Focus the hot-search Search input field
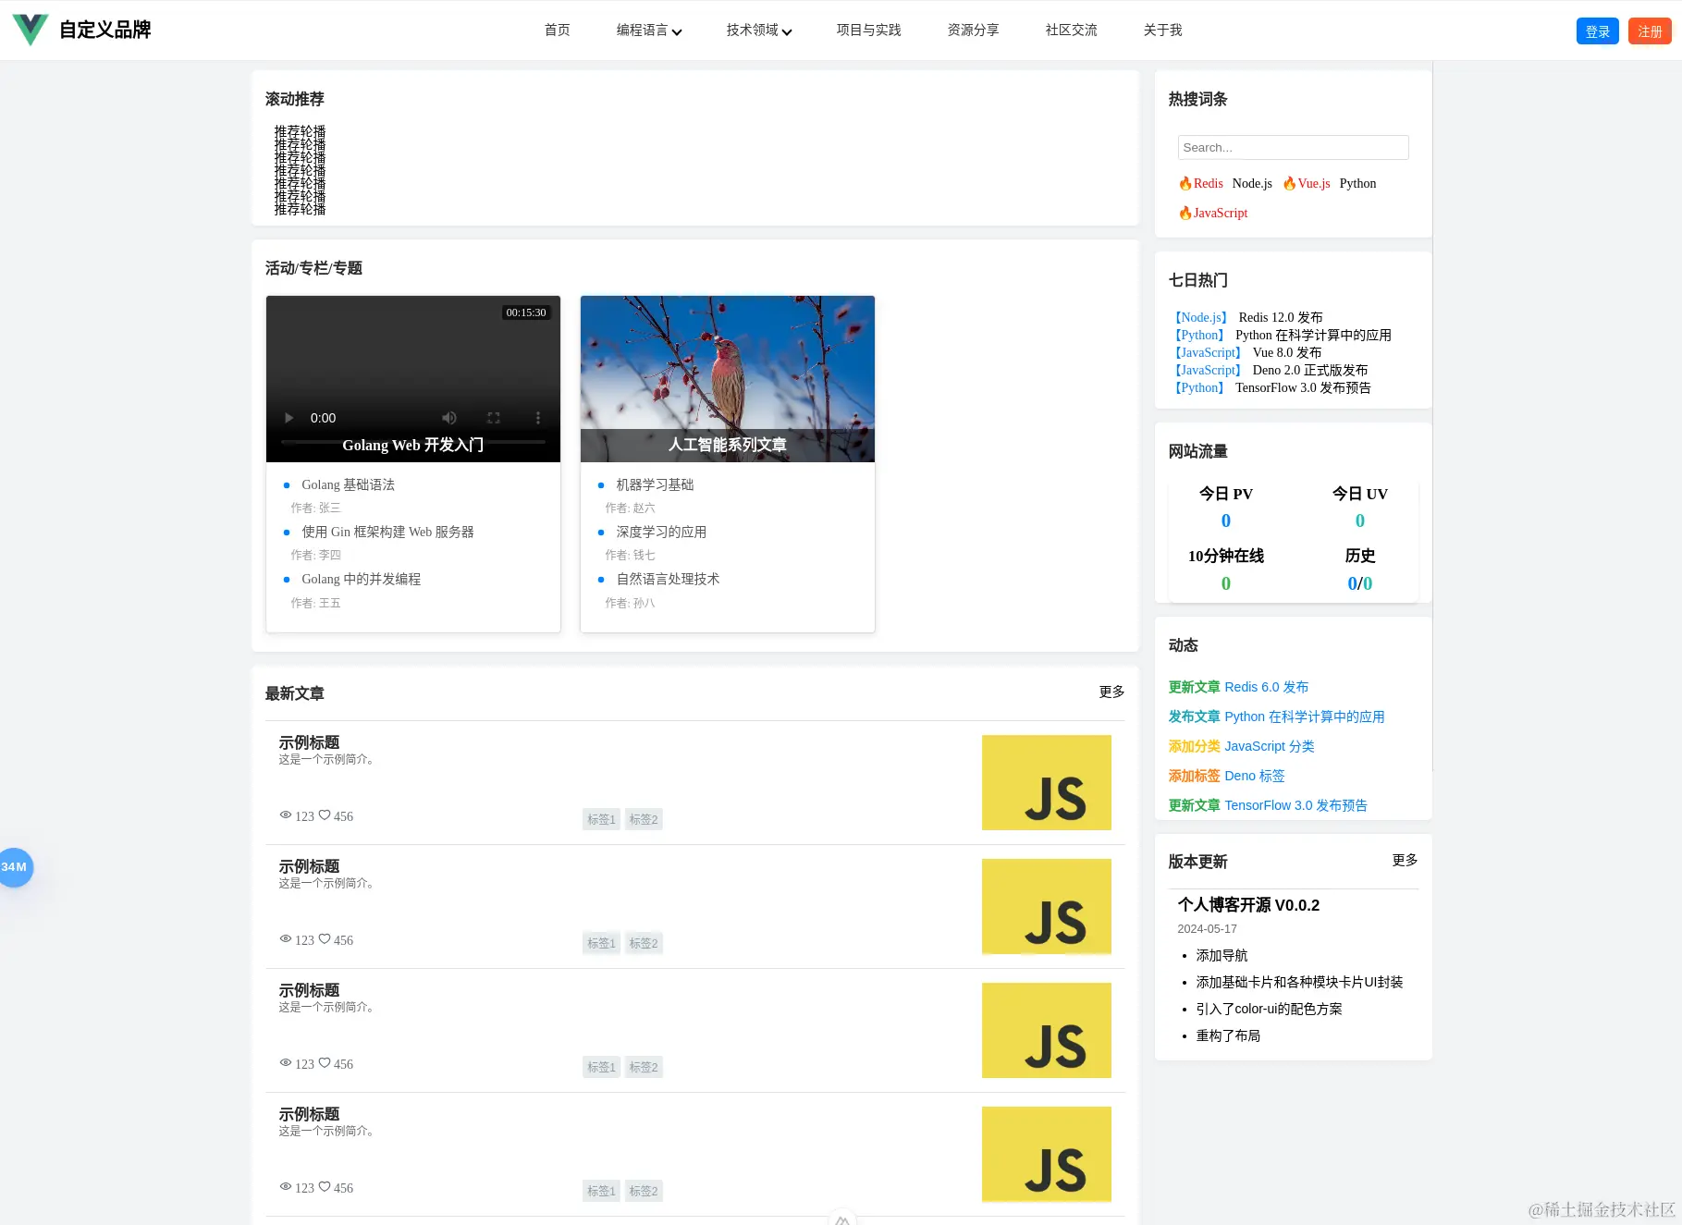This screenshot has width=1682, height=1225. [x=1294, y=147]
